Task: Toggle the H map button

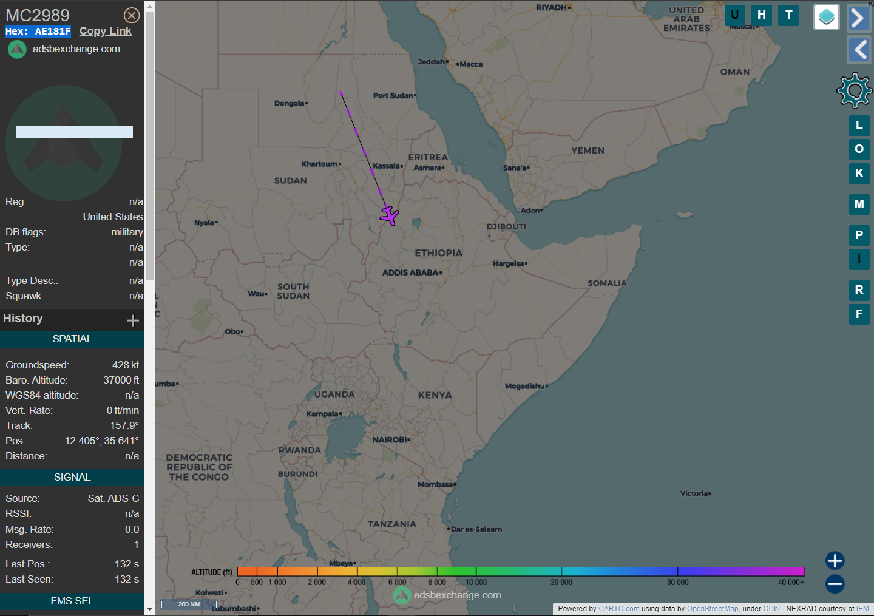Action: pyautogui.click(x=762, y=15)
